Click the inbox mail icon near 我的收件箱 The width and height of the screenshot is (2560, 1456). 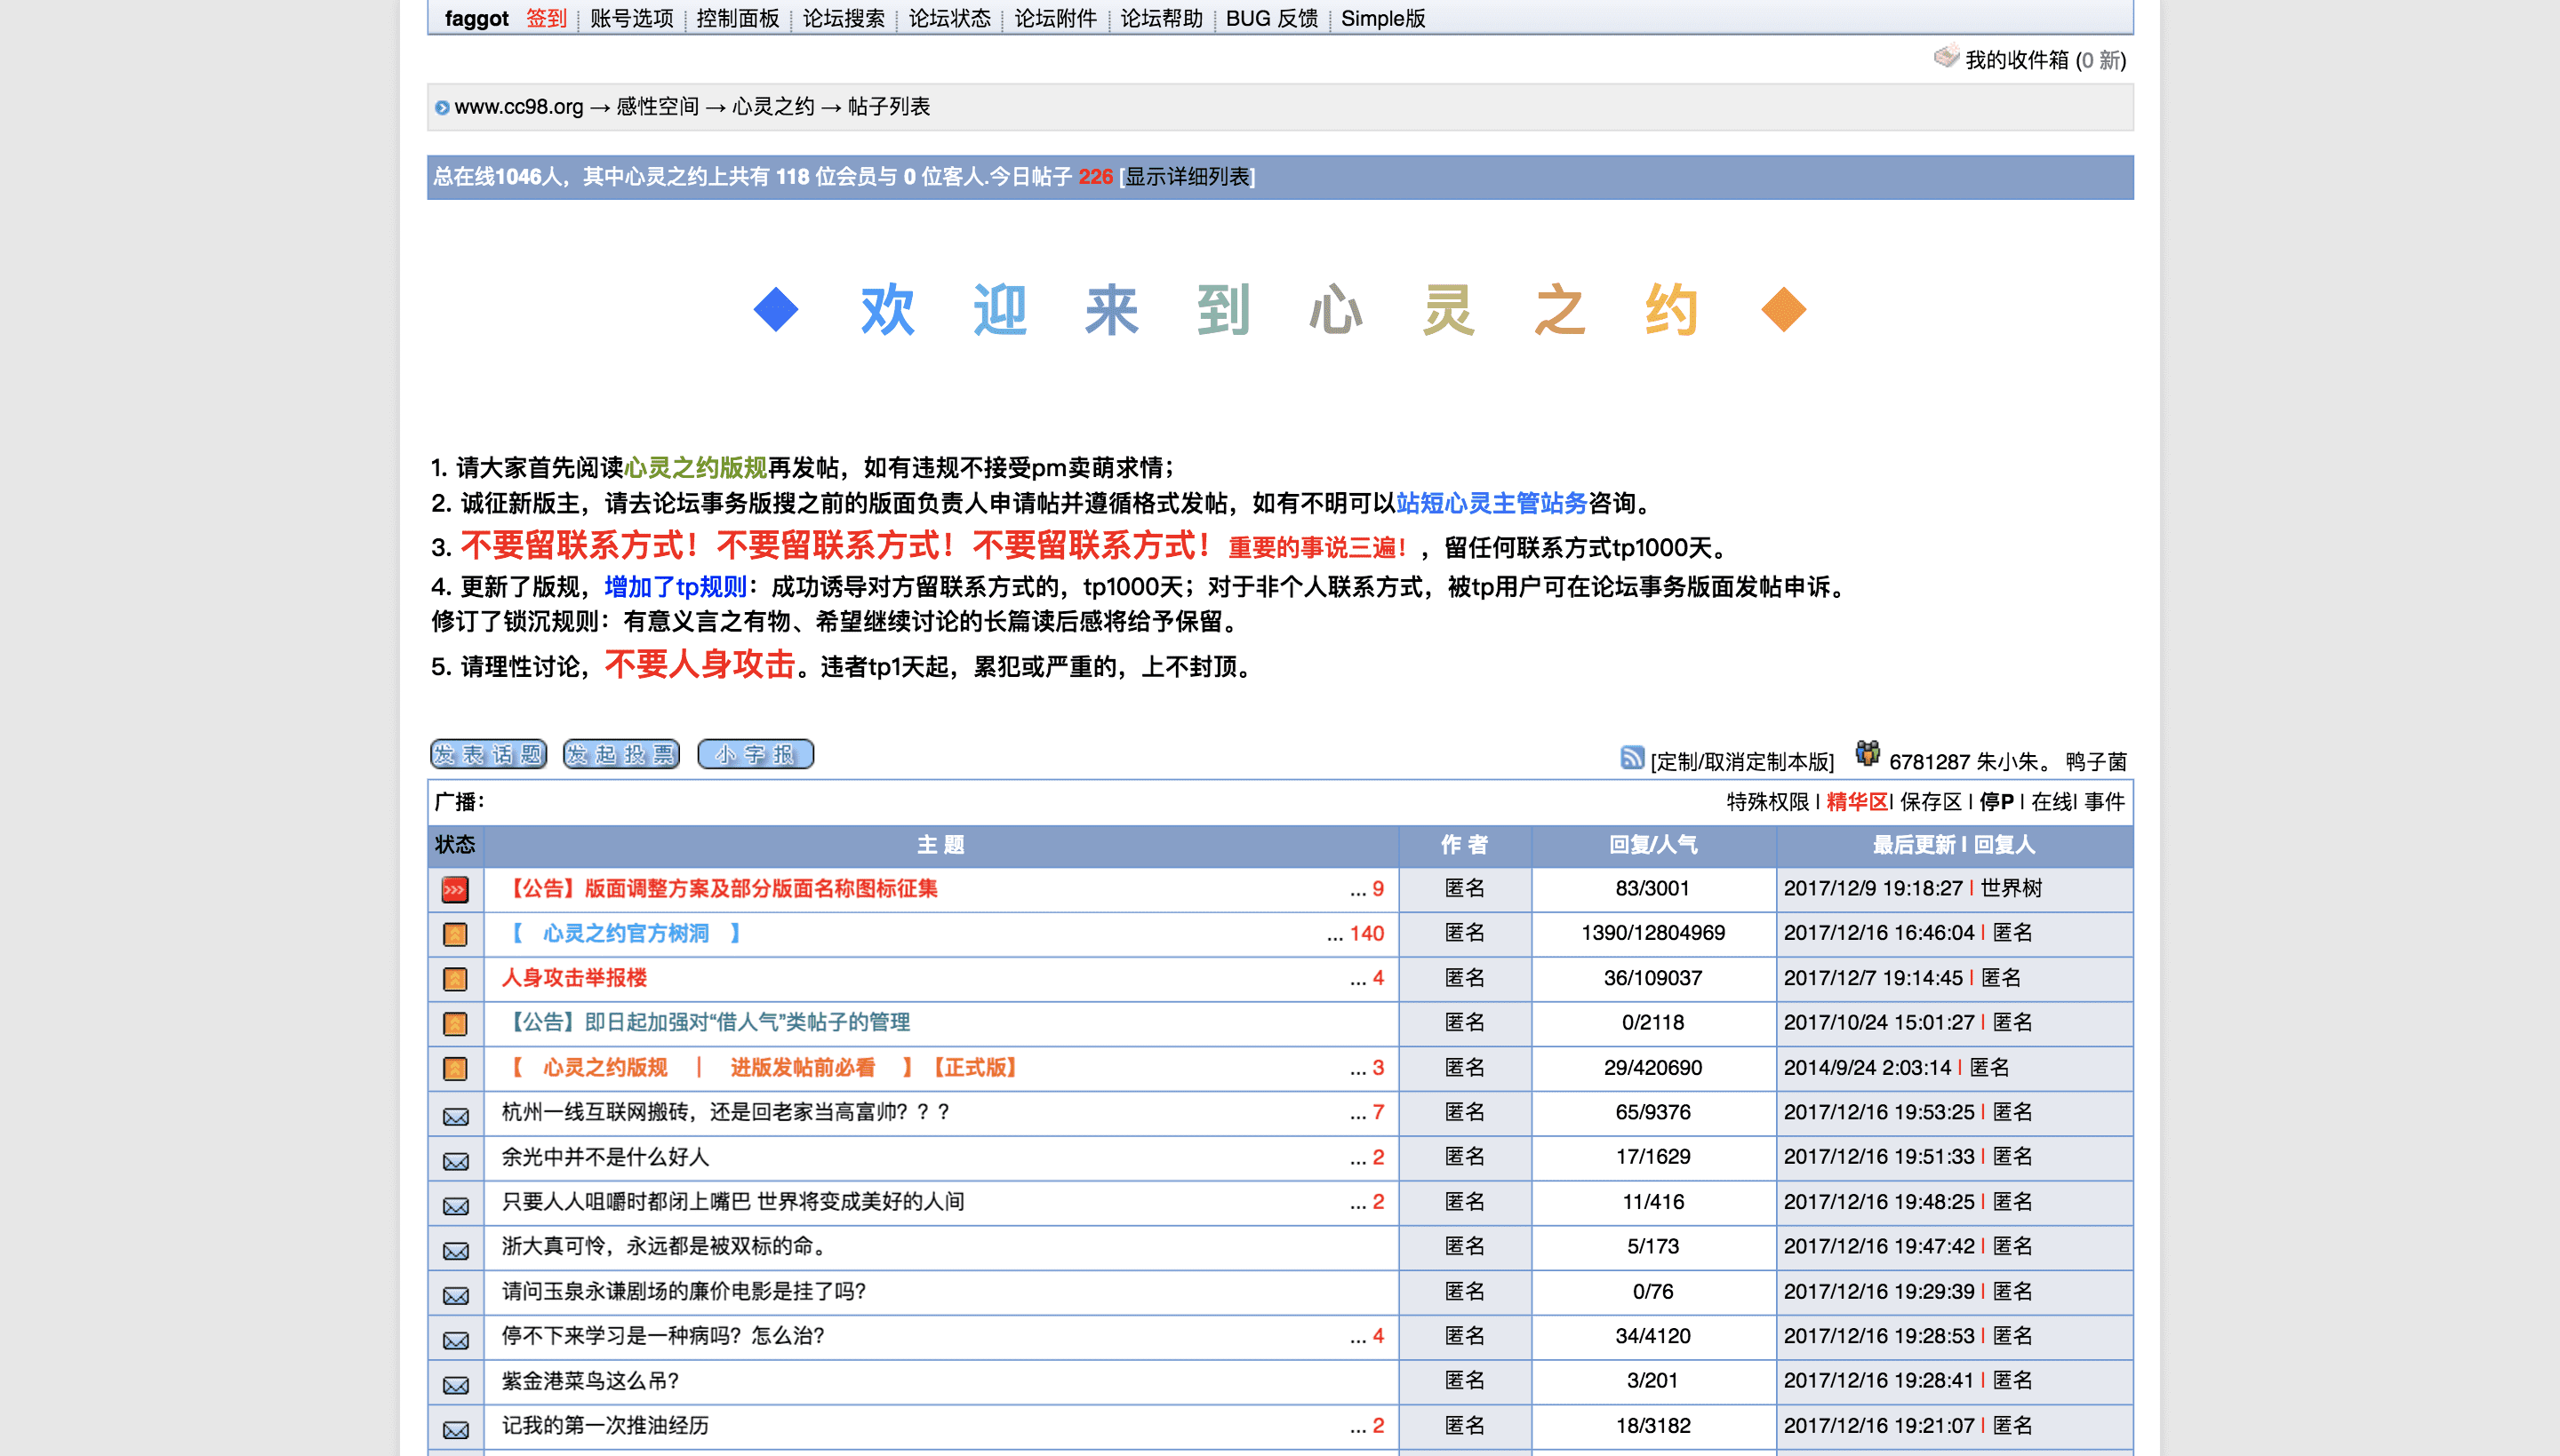coord(1946,57)
